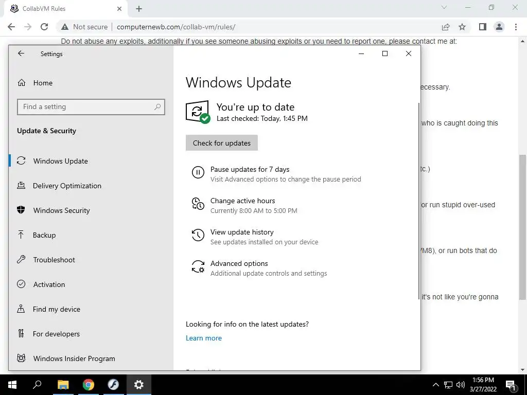
Task: Click the network tray icon
Action: (x=448, y=385)
